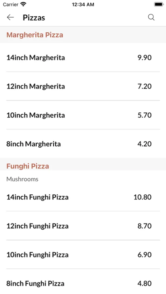Pick the 8inch Margherita pizza
This screenshot has width=166, height=294.
[x=83, y=144]
